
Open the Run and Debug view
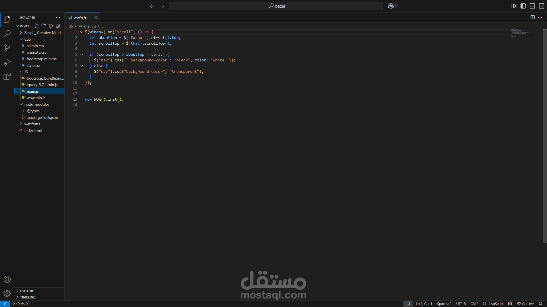click(7, 62)
